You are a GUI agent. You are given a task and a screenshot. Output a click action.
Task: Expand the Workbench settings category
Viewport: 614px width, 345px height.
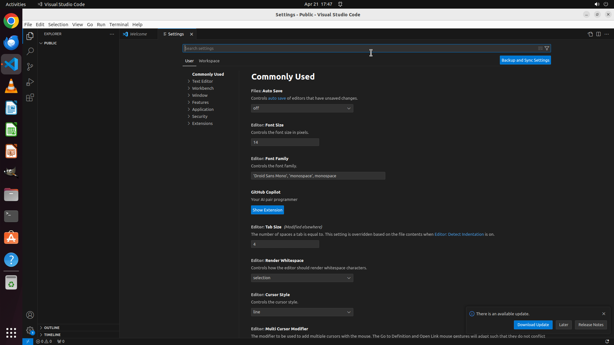202,88
